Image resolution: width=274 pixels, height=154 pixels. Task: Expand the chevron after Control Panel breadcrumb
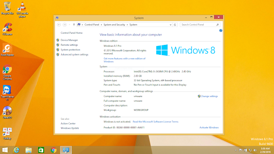click(x=101, y=25)
